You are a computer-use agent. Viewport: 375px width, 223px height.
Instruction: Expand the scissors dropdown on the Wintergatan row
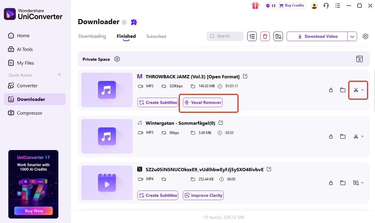coord(362,136)
